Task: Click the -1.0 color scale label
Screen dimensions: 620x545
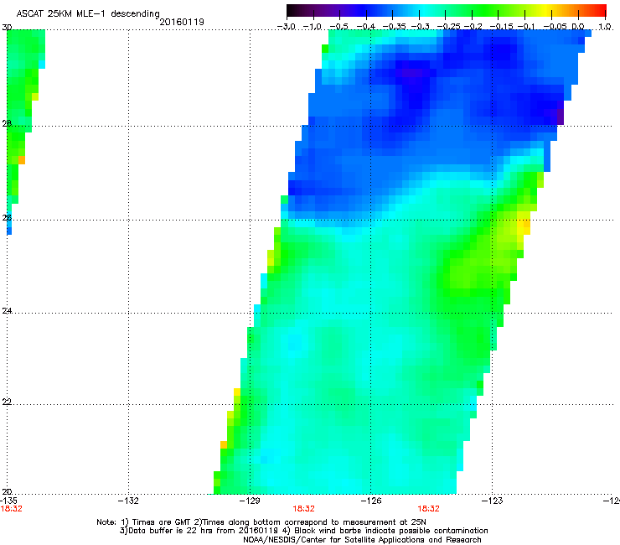Action: (313, 27)
